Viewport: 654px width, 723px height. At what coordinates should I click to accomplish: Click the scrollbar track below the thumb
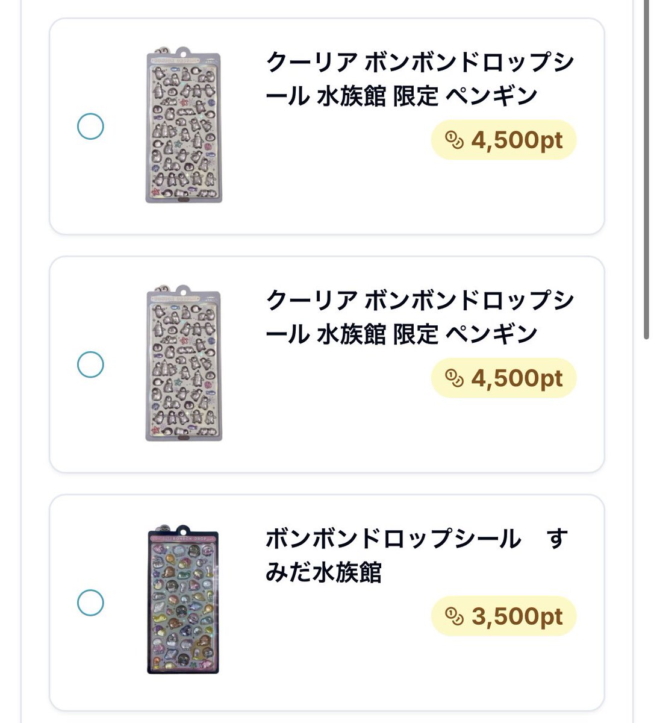(647, 530)
